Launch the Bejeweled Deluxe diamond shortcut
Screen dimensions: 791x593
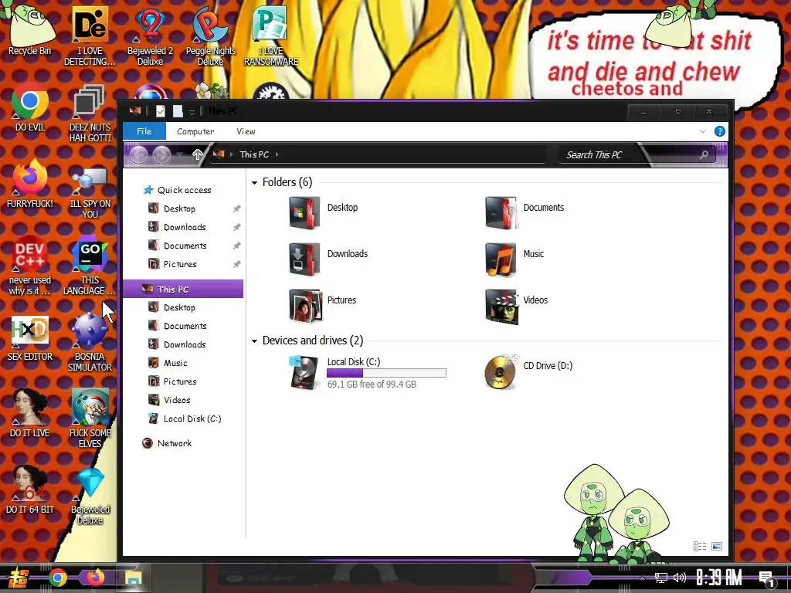[90, 495]
